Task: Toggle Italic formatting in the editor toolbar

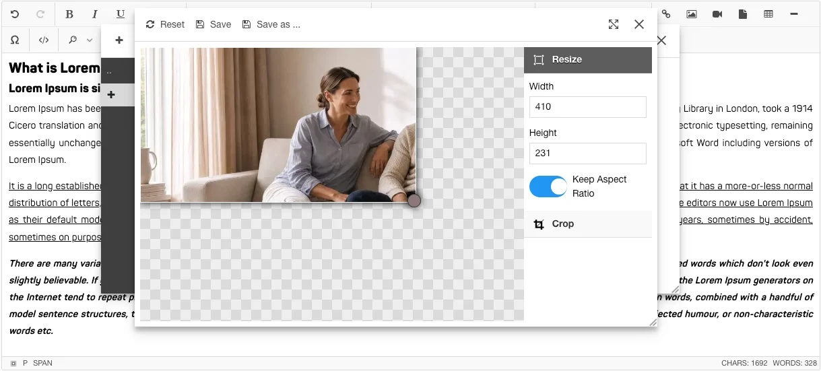Action: (95, 14)
